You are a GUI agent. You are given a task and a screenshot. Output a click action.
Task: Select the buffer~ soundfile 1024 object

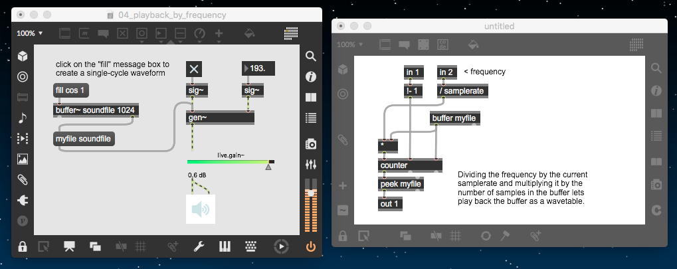pyautogui.click(x=96, y=110)
